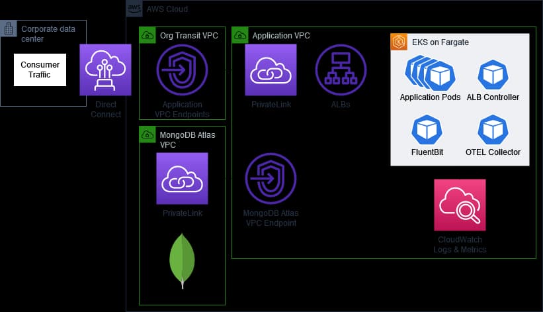Click the Direct Connect icon
This screenshot has width=543, height=312.
[105, 70]
